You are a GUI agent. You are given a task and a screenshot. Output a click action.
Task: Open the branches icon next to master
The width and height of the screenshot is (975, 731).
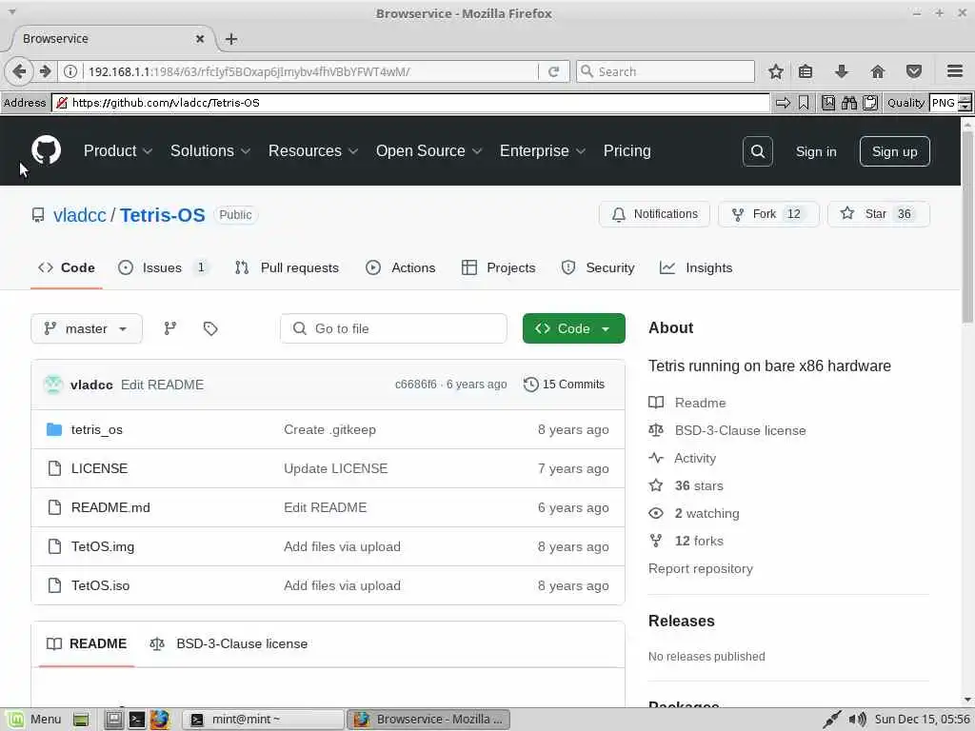coord(169,328)
